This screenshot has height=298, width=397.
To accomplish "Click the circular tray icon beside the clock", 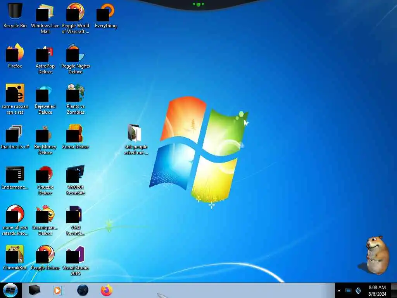I will (x=358, y=290).
